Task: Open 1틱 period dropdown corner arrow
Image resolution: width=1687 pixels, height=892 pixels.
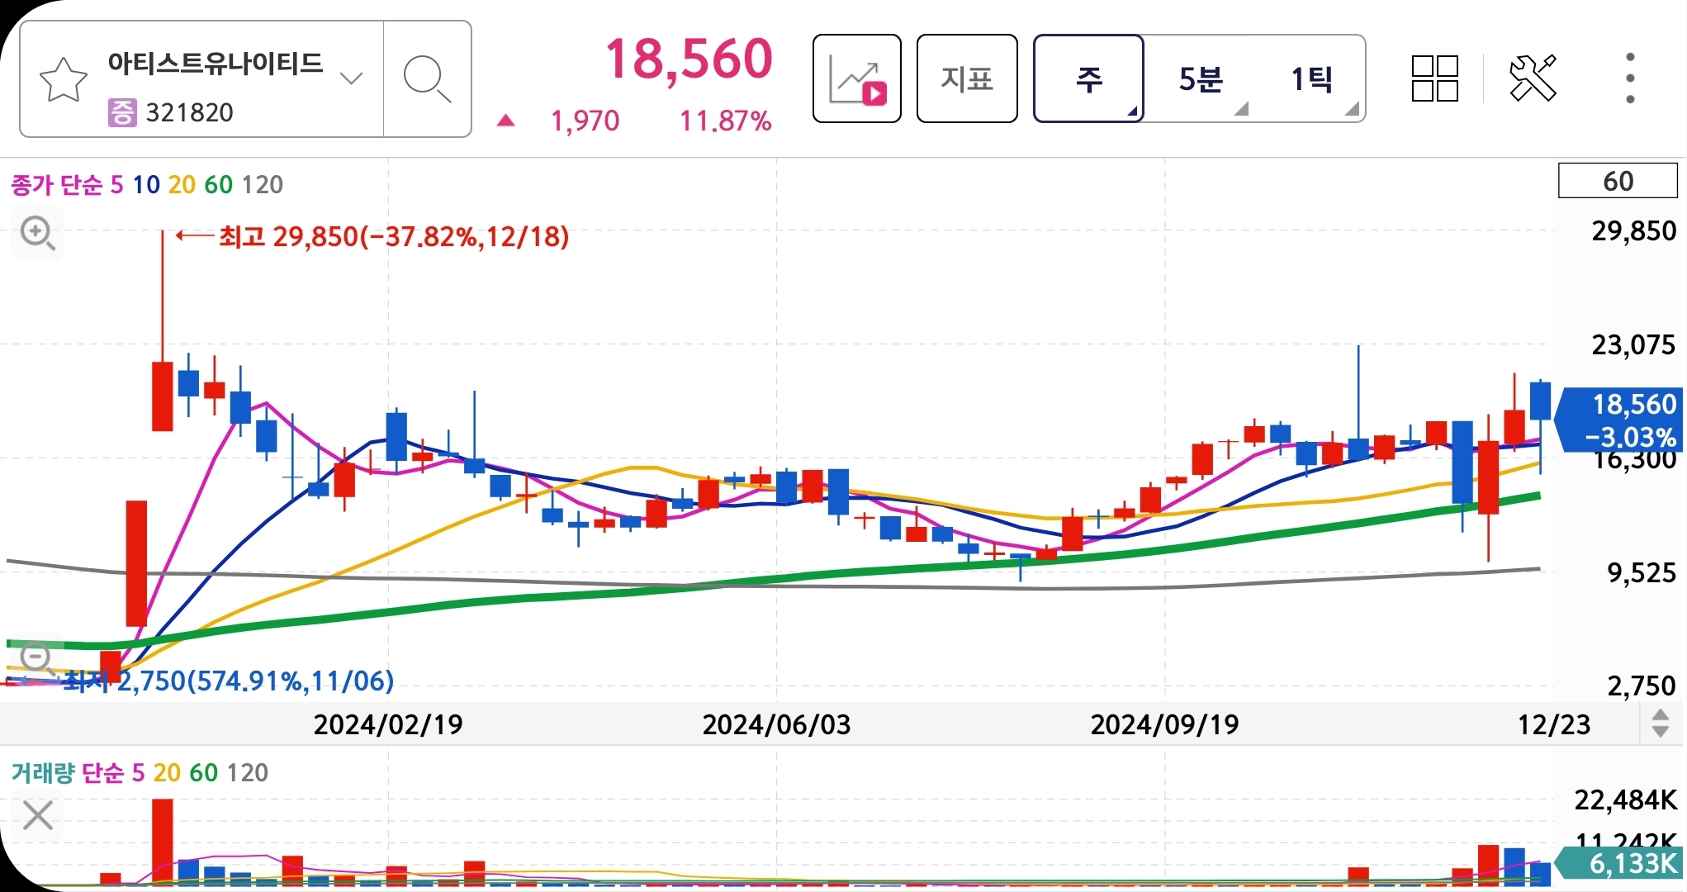Action: 1352,109
